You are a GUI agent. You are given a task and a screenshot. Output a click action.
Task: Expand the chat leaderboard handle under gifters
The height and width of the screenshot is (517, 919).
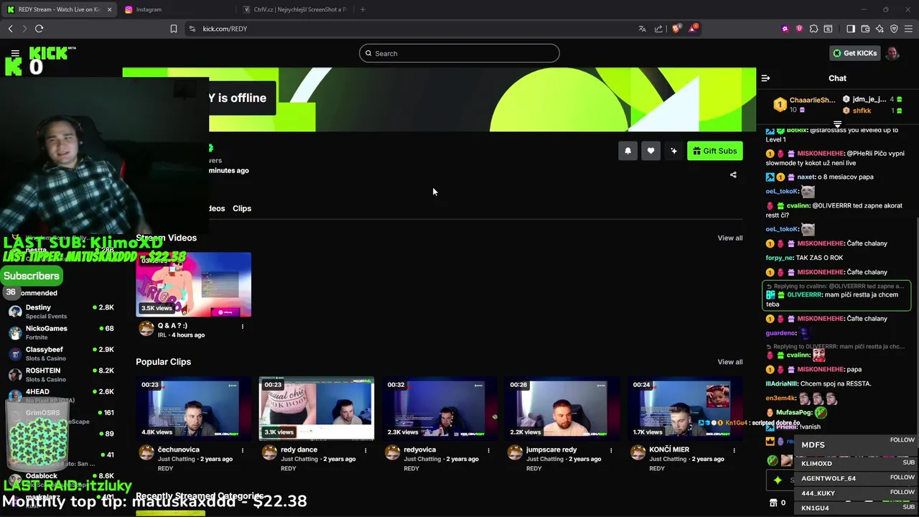(x=837, y=125)
